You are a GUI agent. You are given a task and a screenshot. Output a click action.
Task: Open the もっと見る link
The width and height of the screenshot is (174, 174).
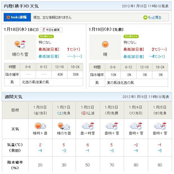[x=154, y=18]
